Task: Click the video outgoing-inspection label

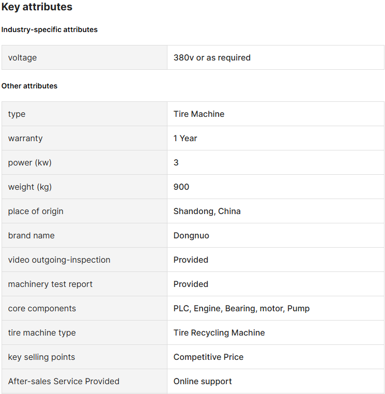Action: point(59,260)
